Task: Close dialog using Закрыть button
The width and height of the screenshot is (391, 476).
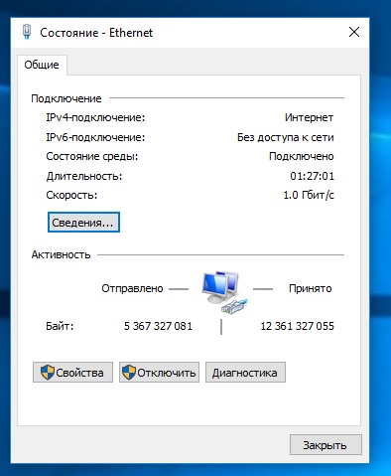Action: tap(326, 445)
